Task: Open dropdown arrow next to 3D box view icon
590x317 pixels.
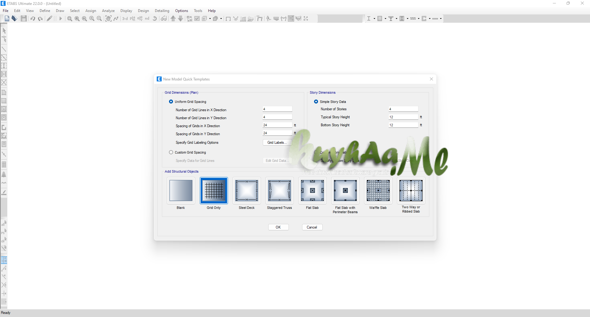Action: tap(210, 18)
